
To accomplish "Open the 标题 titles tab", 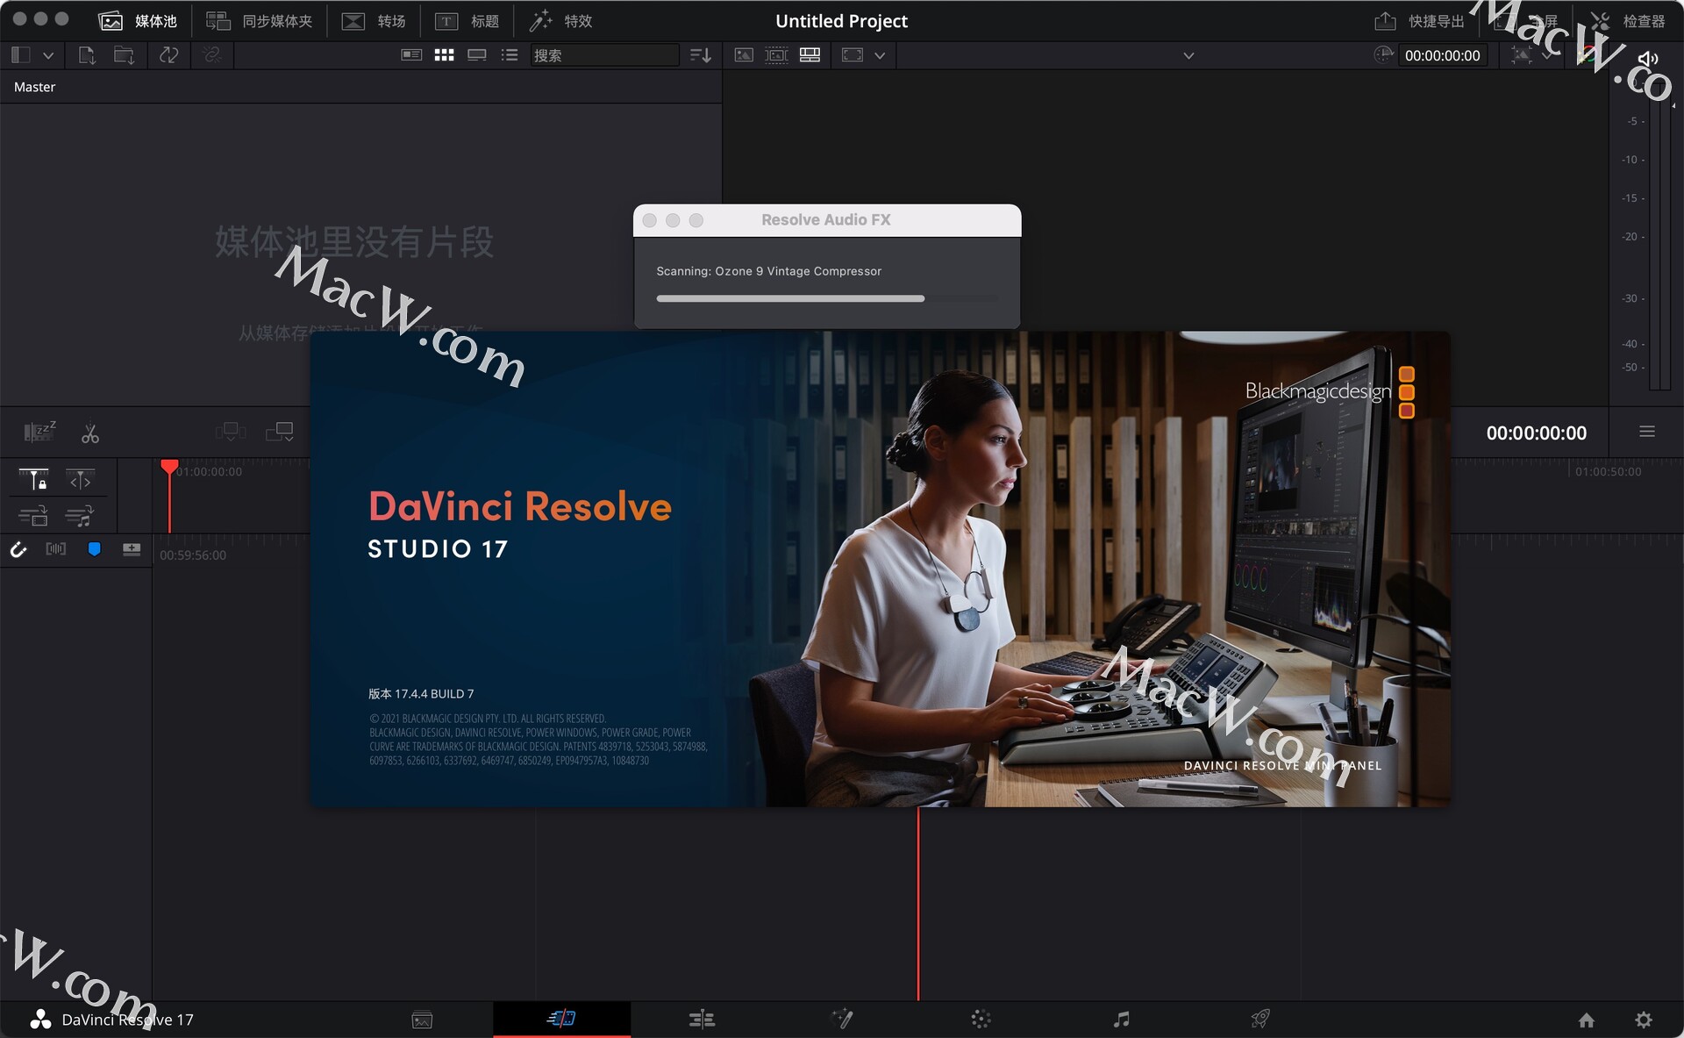I will [467, 20].
